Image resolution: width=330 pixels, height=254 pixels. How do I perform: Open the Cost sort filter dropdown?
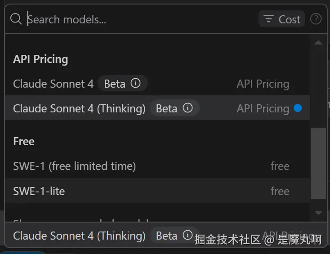pos(281,19)
